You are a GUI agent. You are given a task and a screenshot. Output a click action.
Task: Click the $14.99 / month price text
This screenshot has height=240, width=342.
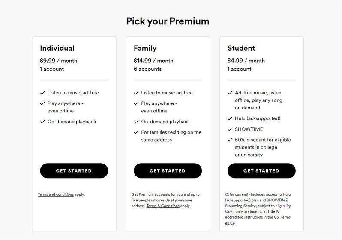click(x=153, y=61)
